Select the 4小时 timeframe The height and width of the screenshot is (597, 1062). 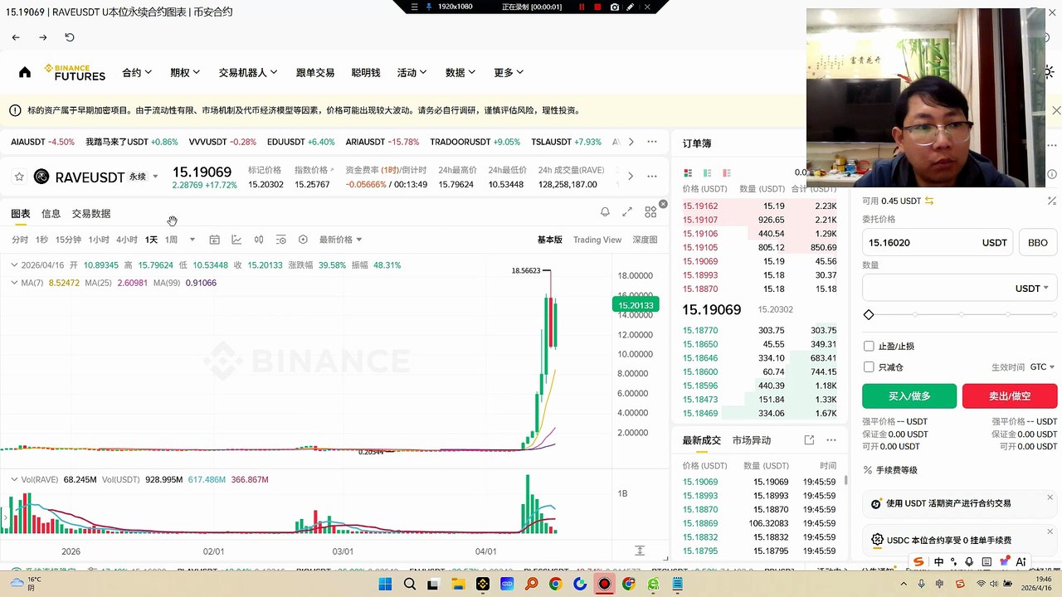pos(127,240)
